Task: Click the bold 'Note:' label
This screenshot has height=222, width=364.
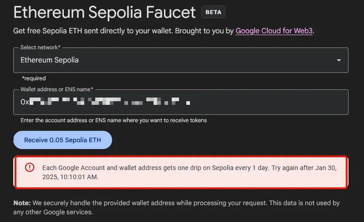Action: (22, 203)
